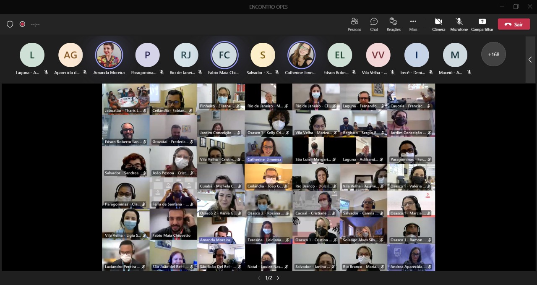
Task: Select the Catherine Jimenez video tile in the grid
Action: pos(268,150)
